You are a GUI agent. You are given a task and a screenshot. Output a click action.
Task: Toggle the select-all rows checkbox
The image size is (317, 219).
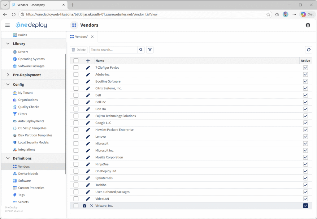[76, 61]
